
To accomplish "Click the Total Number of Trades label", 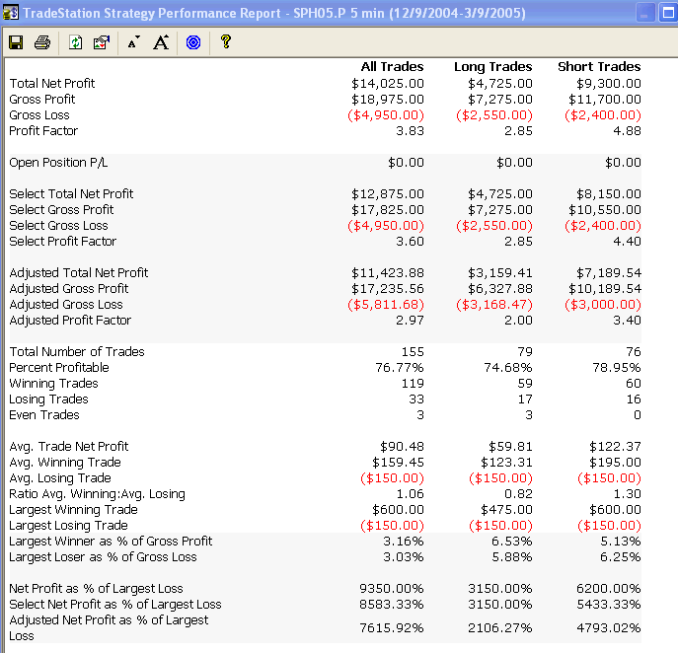I will [77, 351].
